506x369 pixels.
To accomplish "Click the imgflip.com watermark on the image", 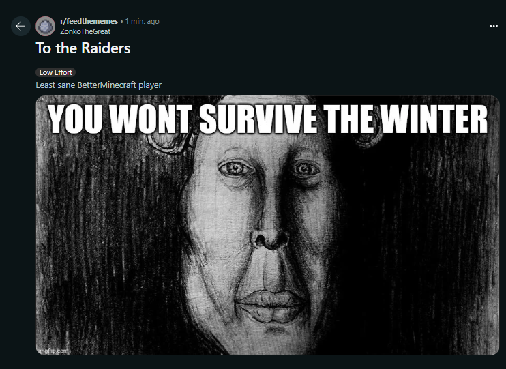I will (54, 351).
